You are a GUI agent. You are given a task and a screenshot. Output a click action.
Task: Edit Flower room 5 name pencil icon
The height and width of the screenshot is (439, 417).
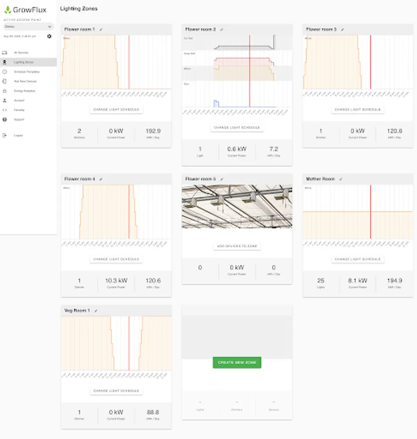coord(222,179)
